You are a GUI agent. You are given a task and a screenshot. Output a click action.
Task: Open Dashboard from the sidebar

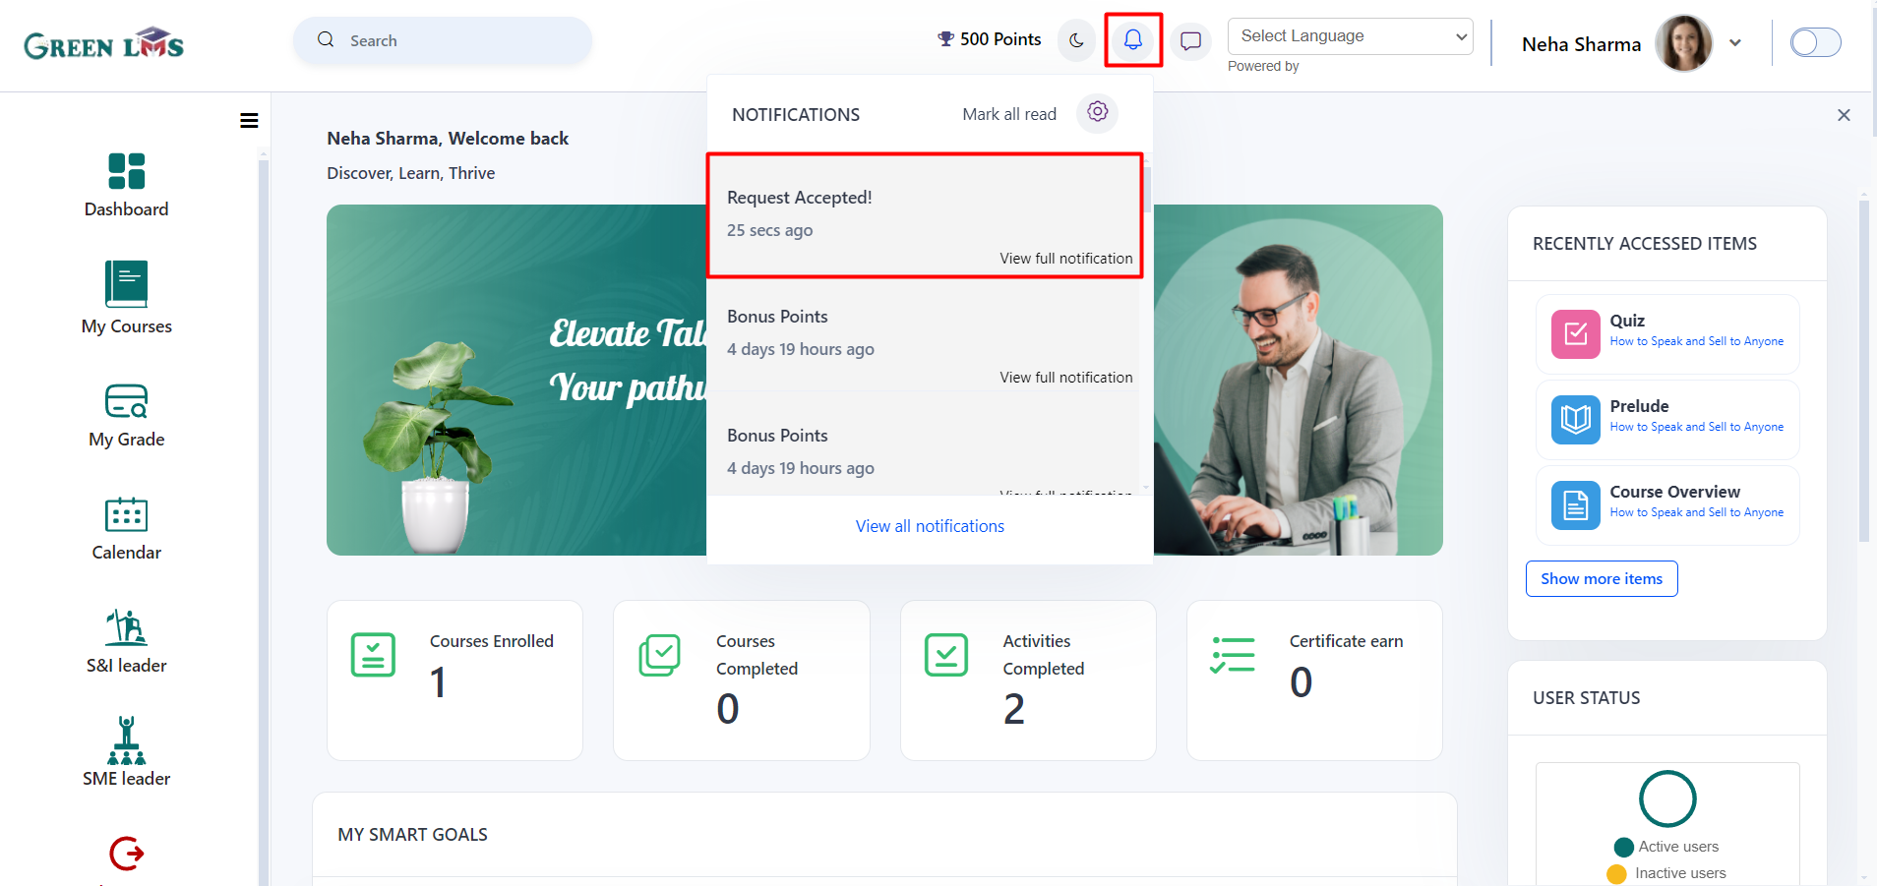point(127,185)
